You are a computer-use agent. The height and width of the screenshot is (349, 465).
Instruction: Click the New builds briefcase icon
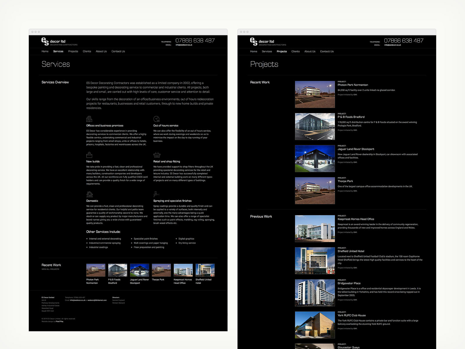click(89, 155)
